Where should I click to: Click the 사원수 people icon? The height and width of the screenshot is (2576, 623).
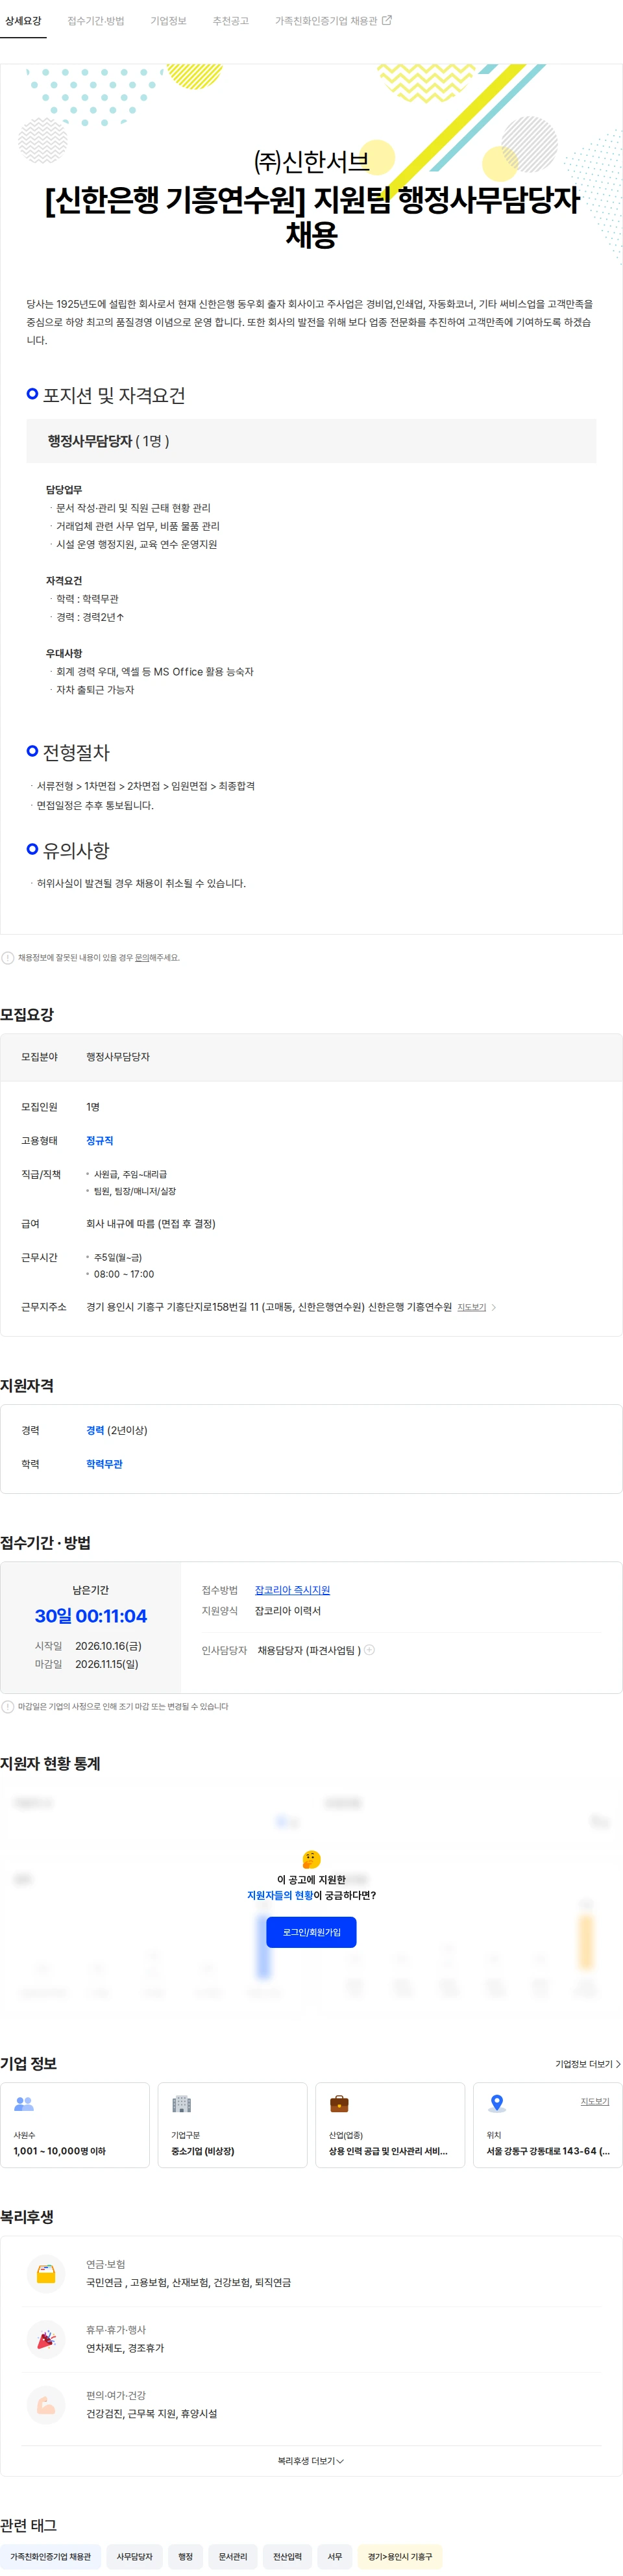(24, 2103)
